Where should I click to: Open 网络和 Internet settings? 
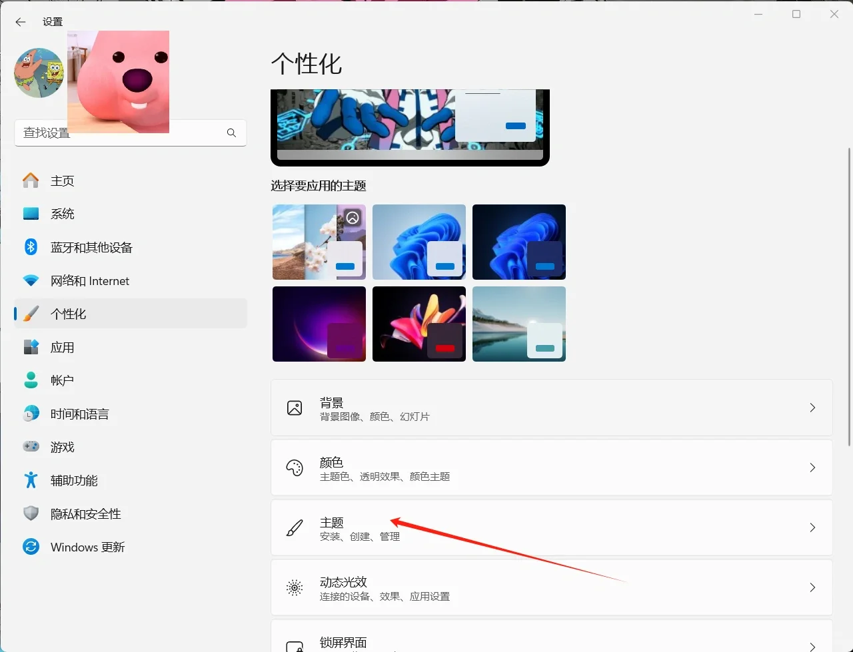[x=89, y=280]
